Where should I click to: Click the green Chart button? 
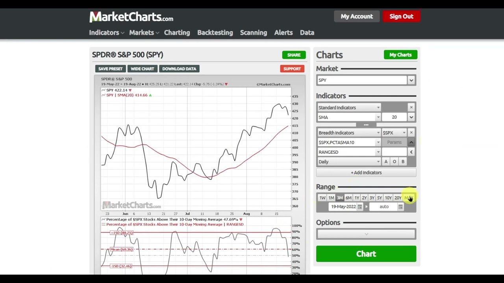pos(366,254)
